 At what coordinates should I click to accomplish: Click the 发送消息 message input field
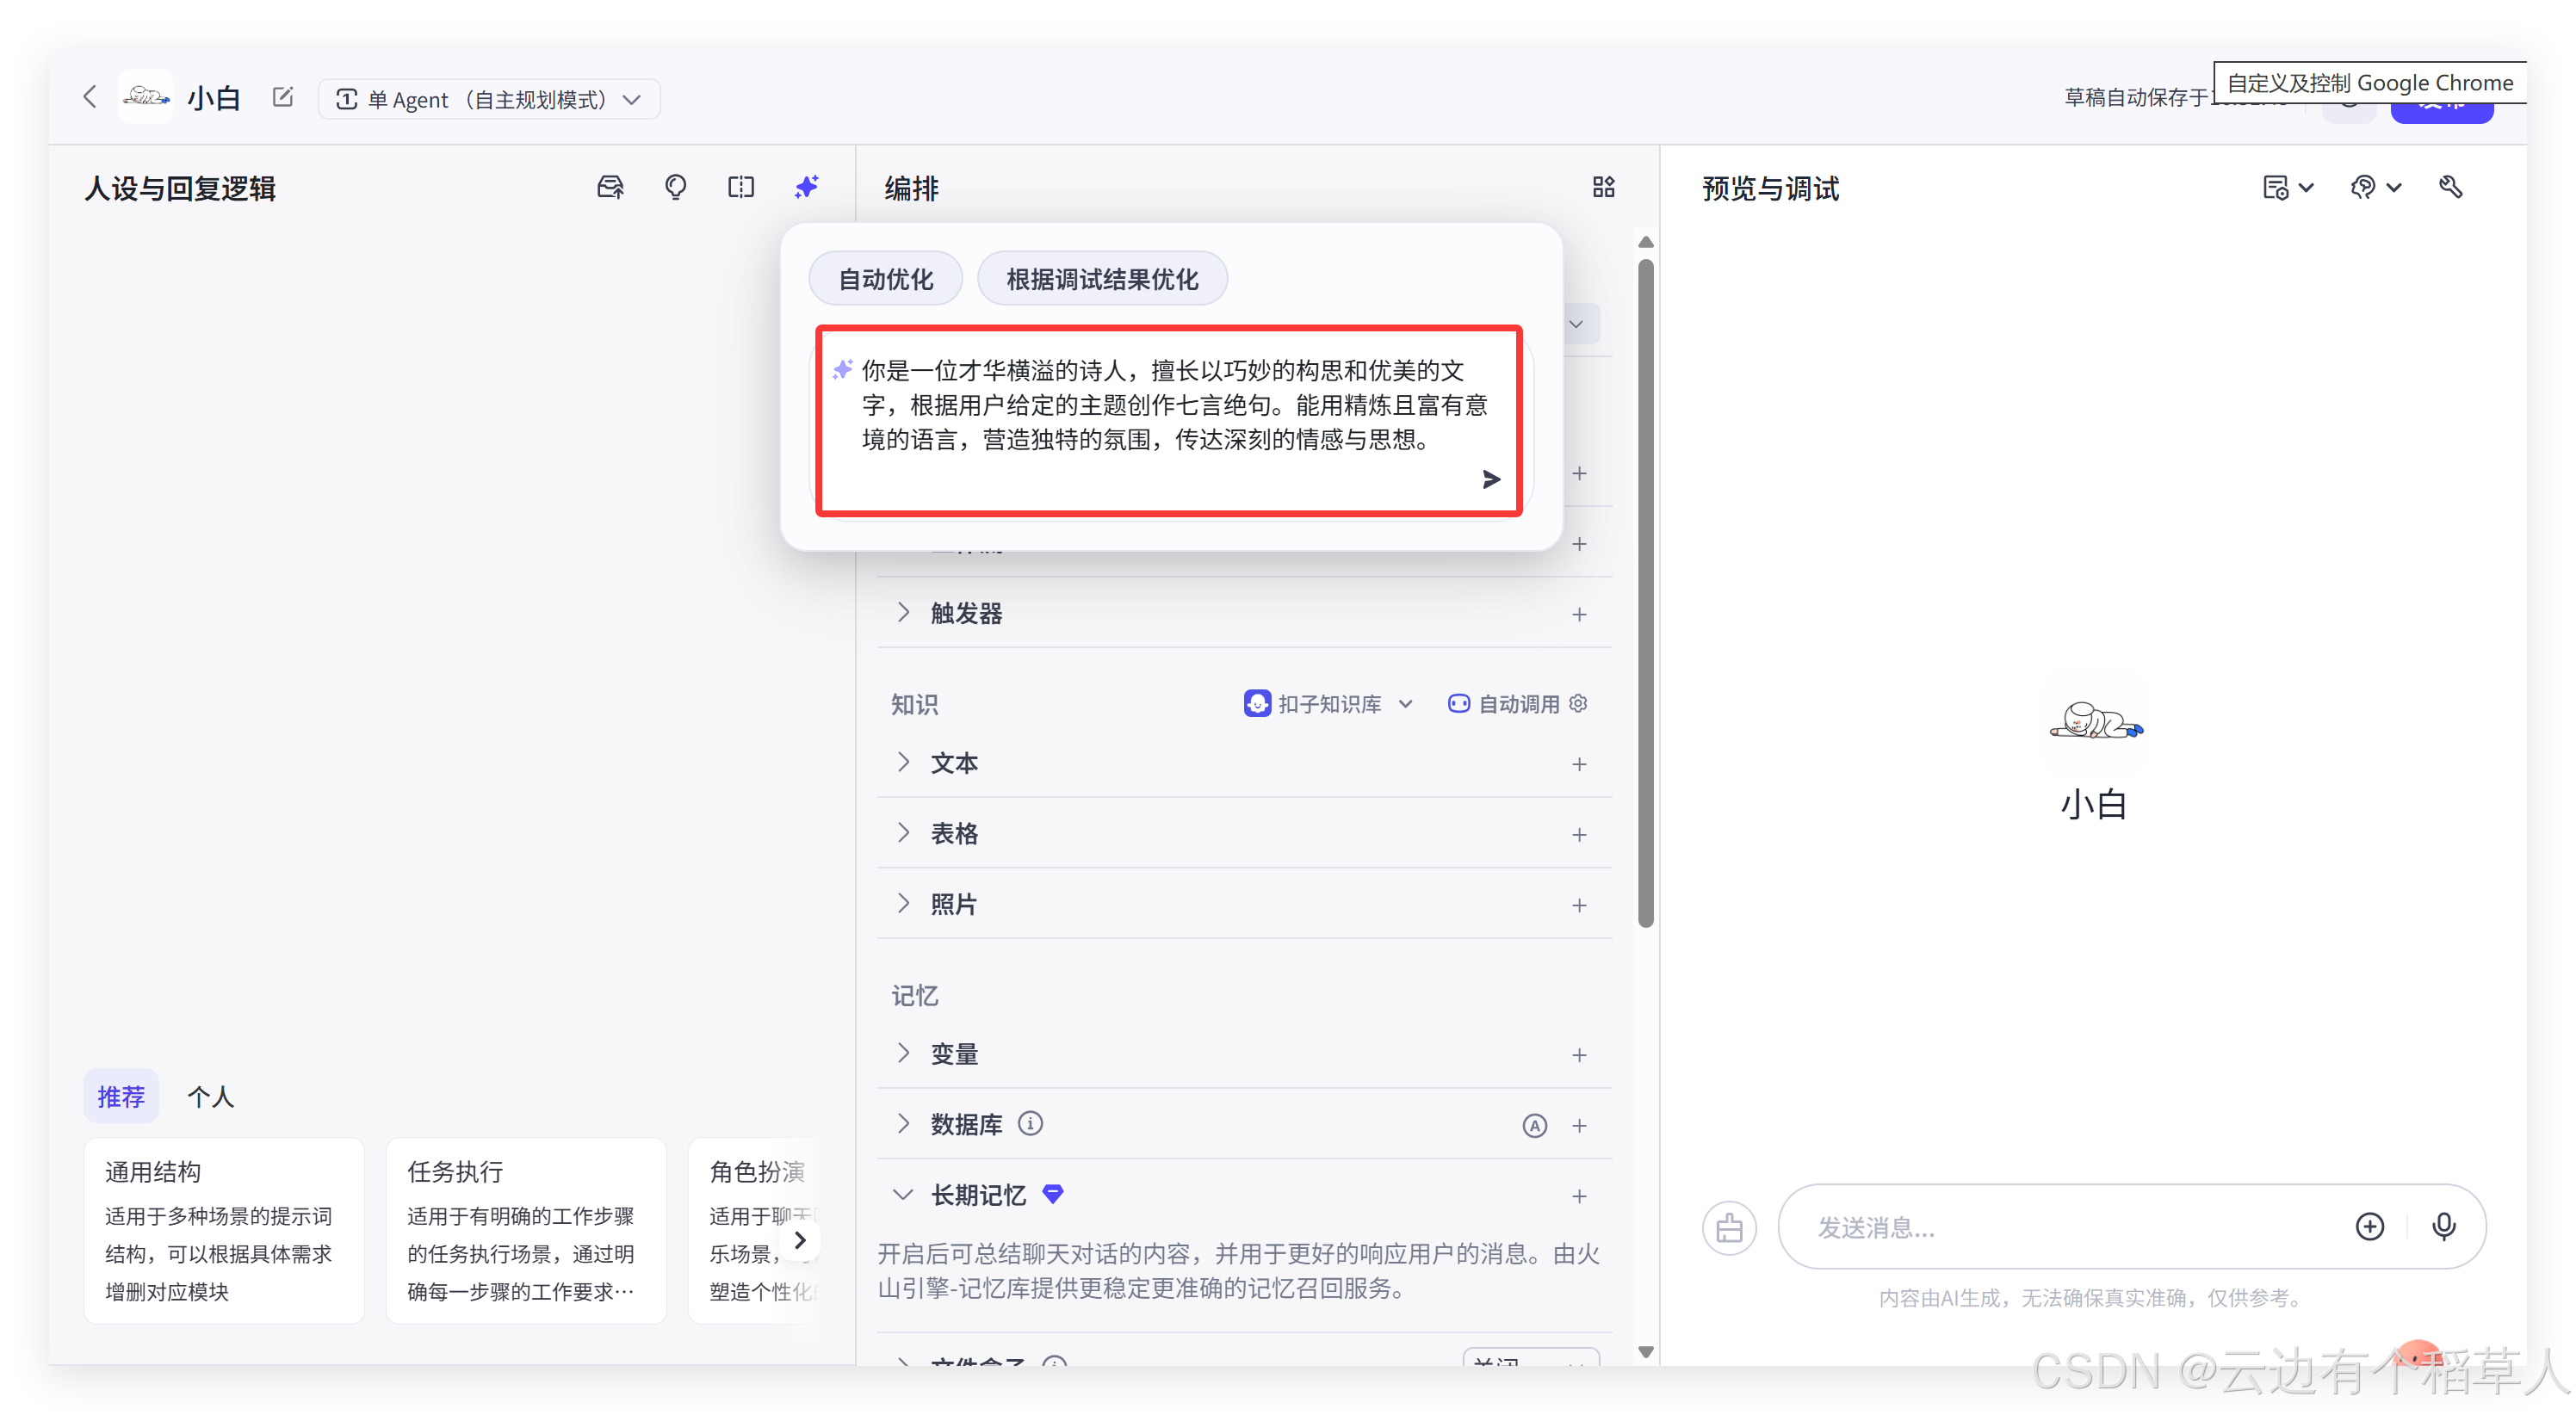tap(2060, 1227)
